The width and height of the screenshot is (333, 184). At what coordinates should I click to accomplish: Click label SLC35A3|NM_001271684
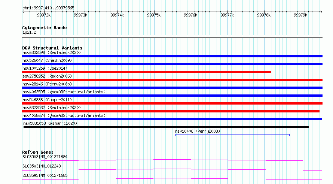[45, 157]
